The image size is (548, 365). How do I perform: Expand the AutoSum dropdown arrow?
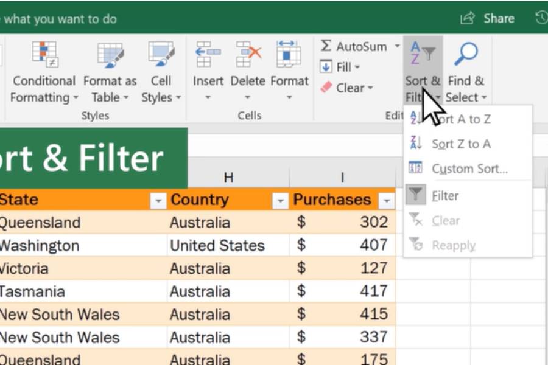coord(397,46)
